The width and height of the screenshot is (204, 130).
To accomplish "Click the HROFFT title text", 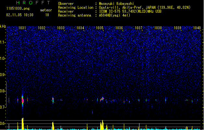I will coord(33,3).
